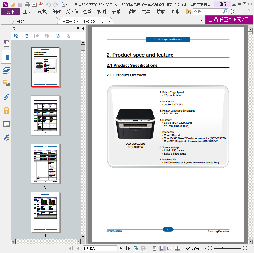Toggle the Pages thumbnail panel icon in sidebar
Screen dimensions: 254x253
[6, 57]
